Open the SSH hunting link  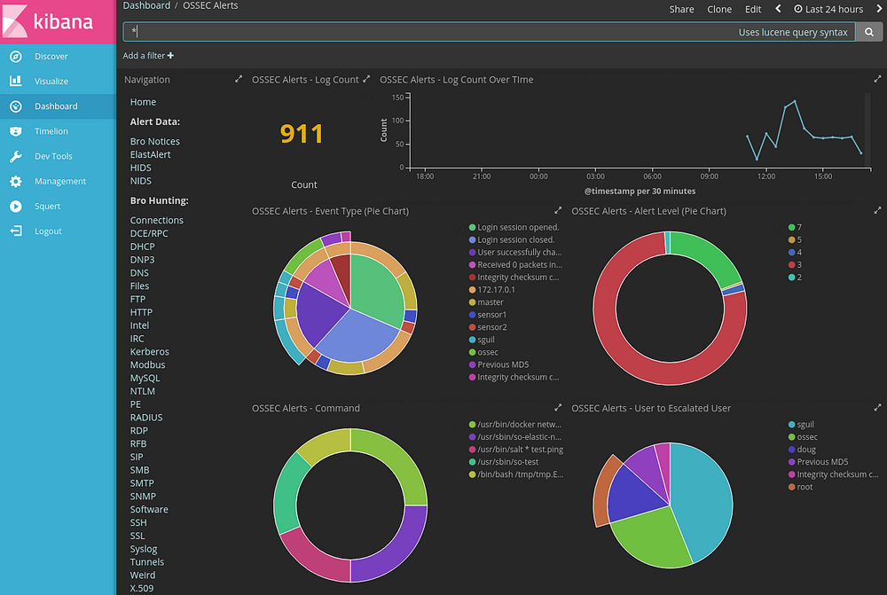(x=138, y=522)
